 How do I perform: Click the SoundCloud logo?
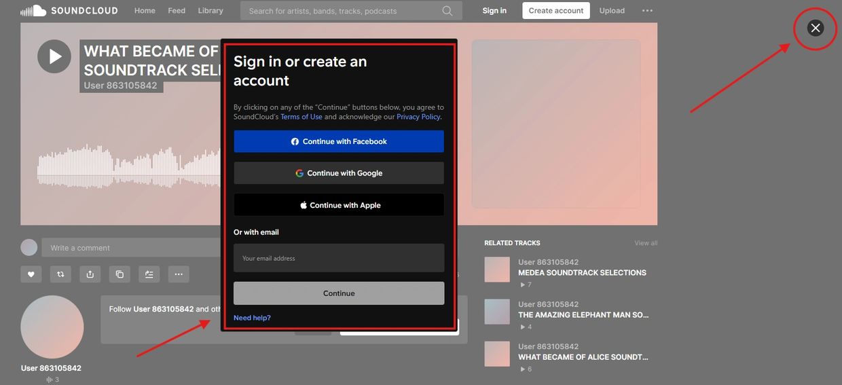[69, 11]
